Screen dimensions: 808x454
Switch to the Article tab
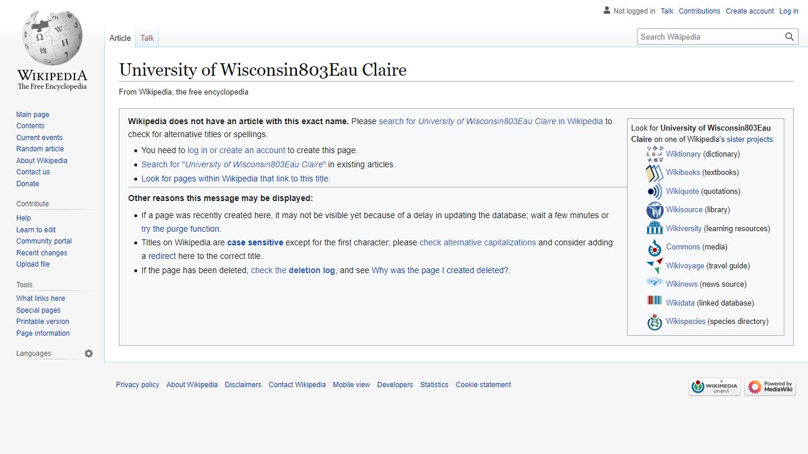(x=120, y=38)
